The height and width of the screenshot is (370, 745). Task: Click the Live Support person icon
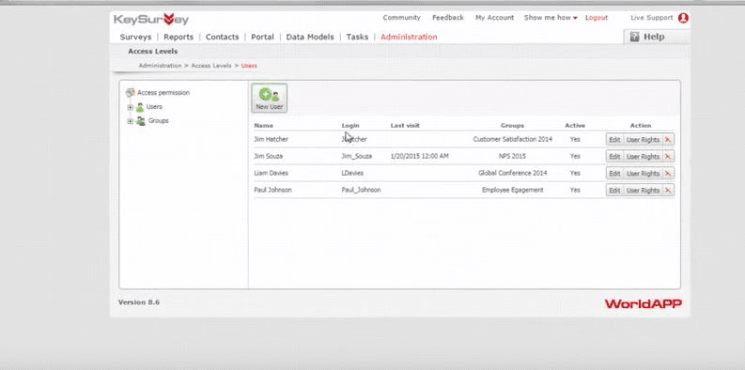pyautogui.click(x=683, y=18)
